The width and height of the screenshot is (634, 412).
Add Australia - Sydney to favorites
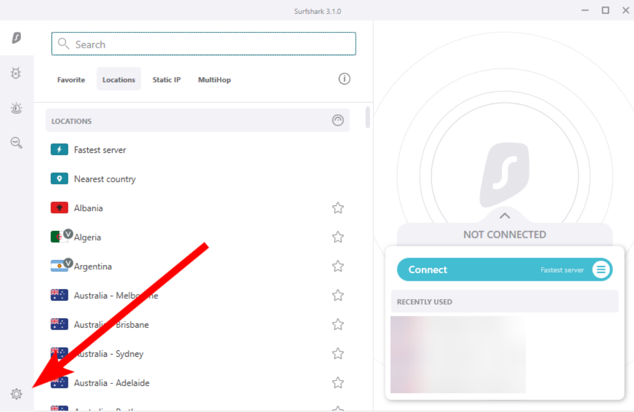[x=338, y=354]
